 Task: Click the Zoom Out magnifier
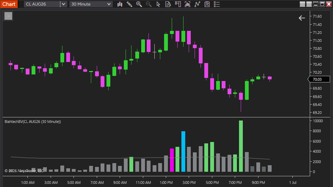click(149, 4)
